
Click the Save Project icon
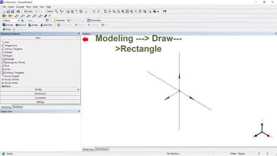click(x=8, y=11)
